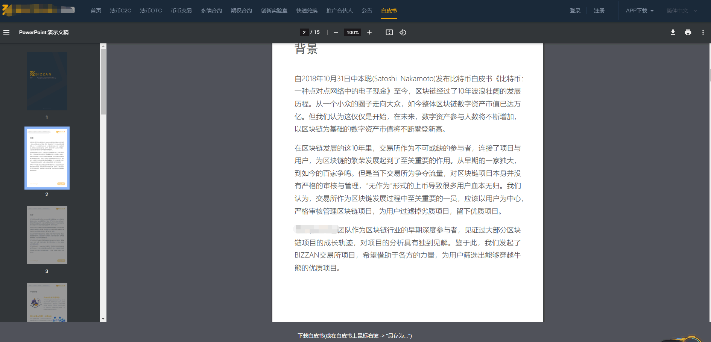This screenshot has height=342, width=711.
Task: Download the PDF file
Action: pyautogui.click(x=673, y=32)
